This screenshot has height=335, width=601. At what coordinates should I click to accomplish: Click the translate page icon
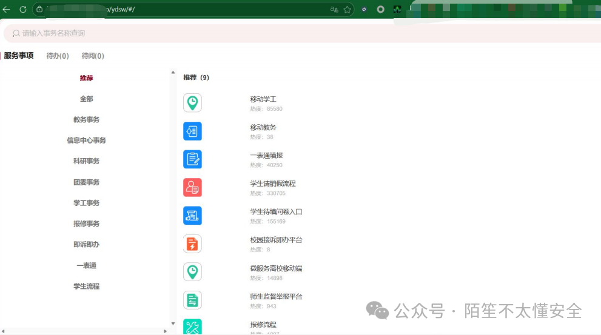click(x=334, y=10)
